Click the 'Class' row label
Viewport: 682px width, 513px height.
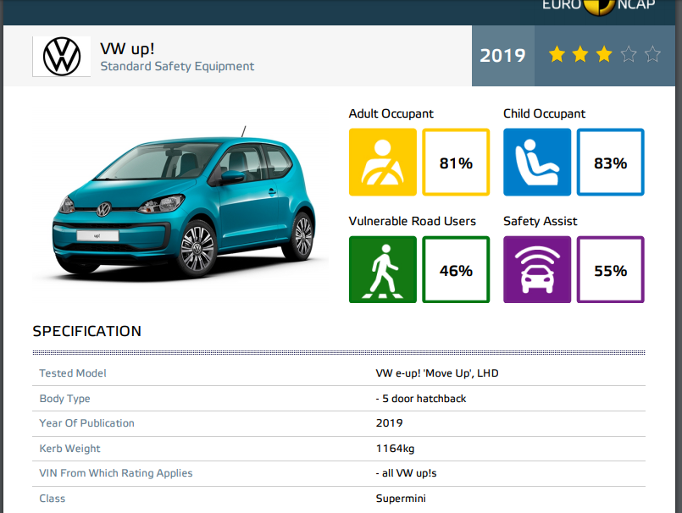53,499
